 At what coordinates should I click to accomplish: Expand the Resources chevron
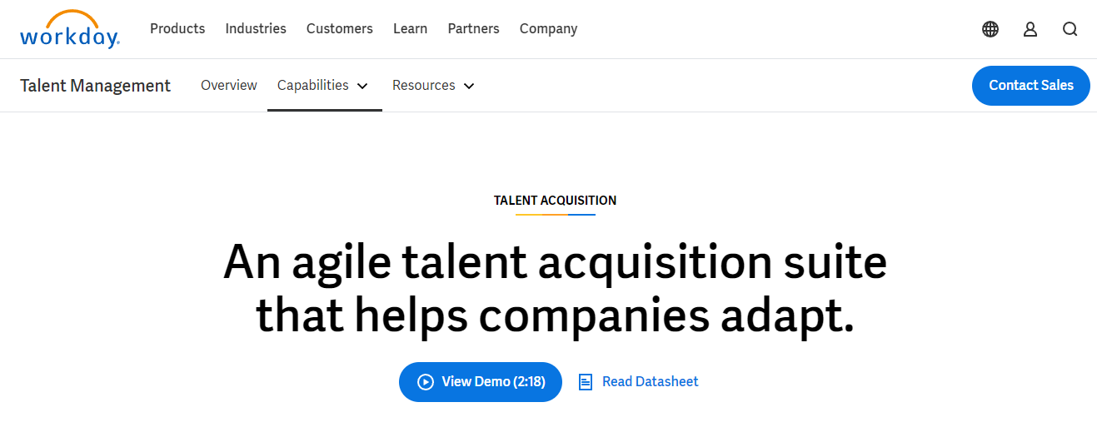pos(469,86)
